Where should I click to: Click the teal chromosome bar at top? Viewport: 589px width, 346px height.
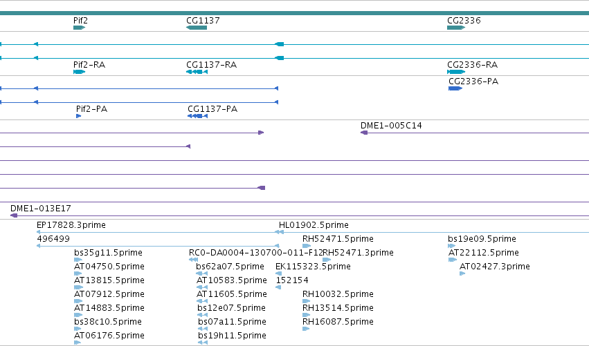pos(295,13)
